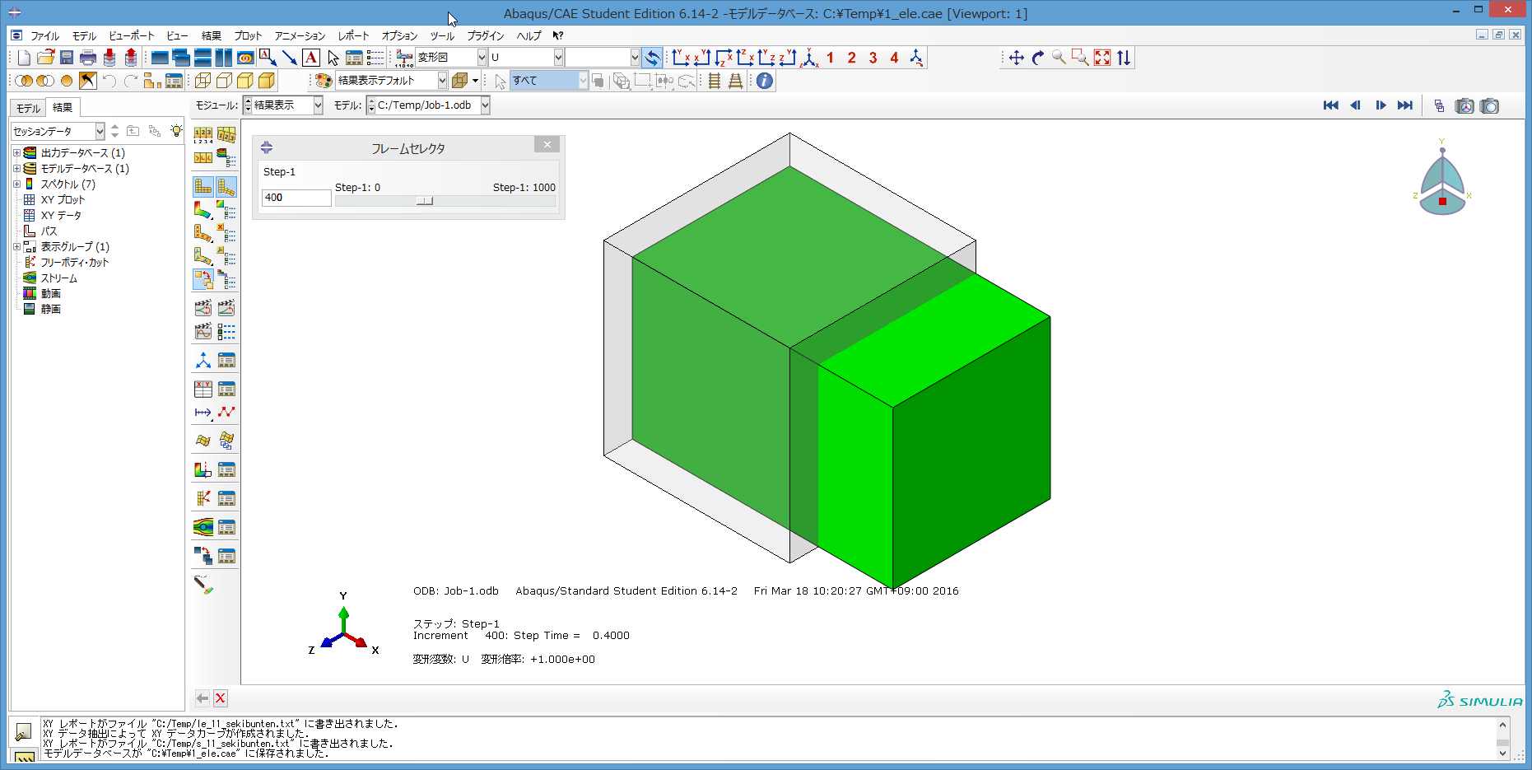The height and width of the screenshot is (770, 1532).
Task: Click the Print icon
Action: 88,58
